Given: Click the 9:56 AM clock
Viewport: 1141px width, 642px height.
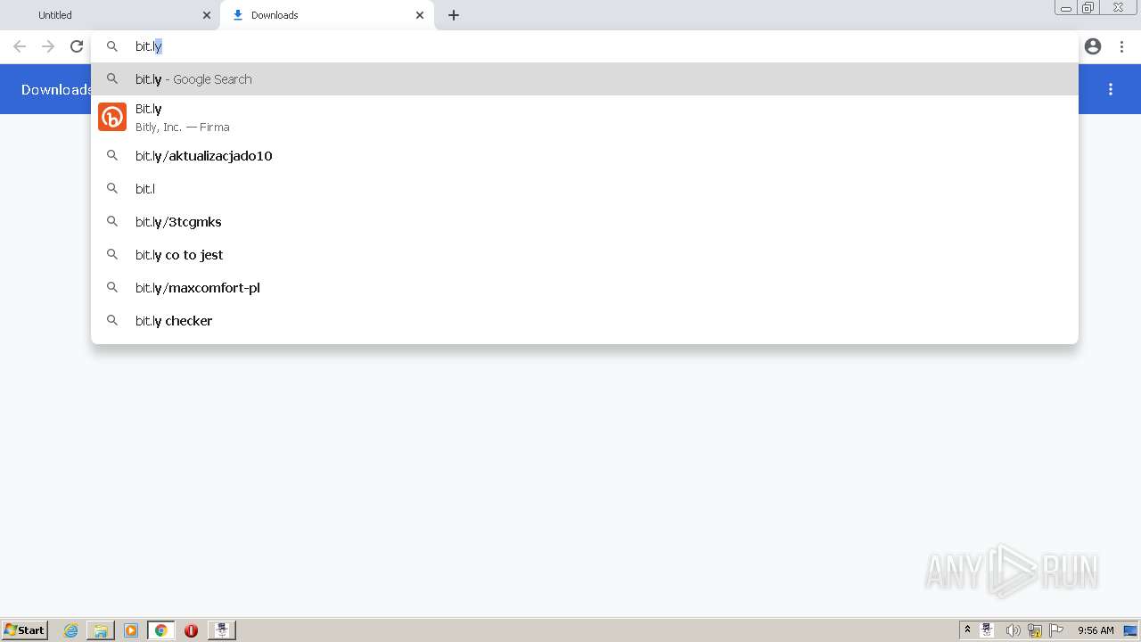Looking at the screenshot, I should (1096, 630).
